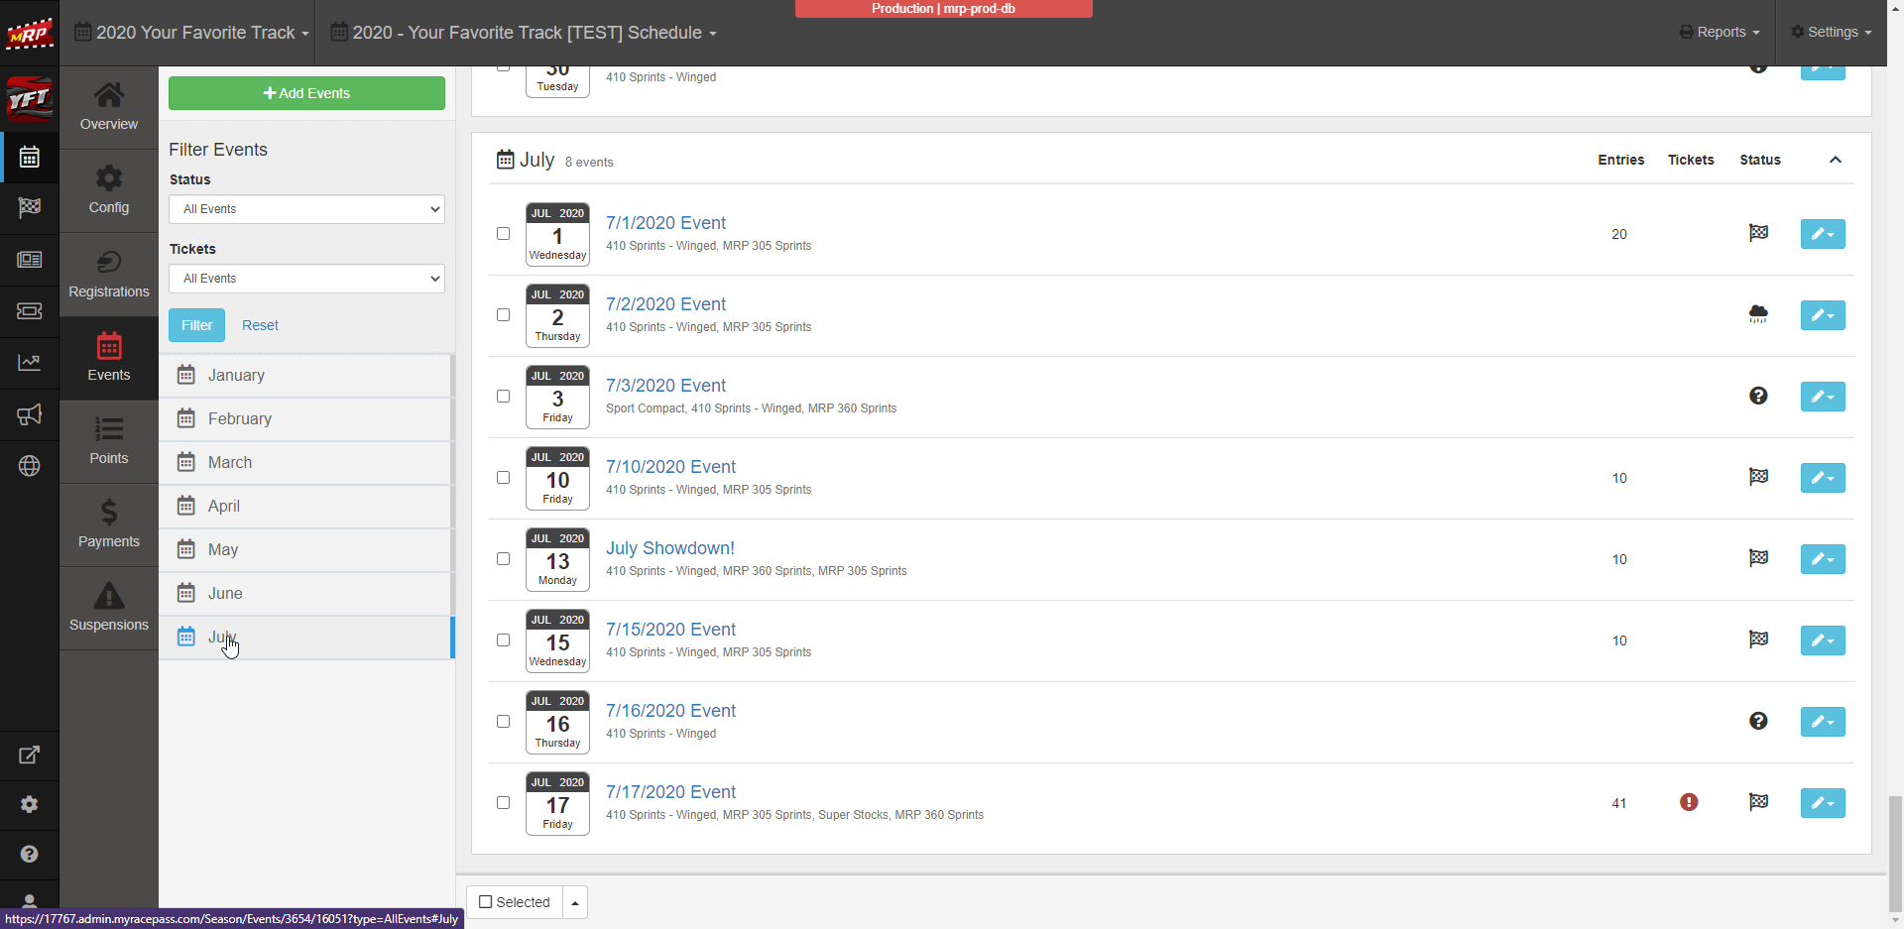Check the 7/1/2020 Event checkbox
The height and width of the screenshot is (929, 1904).
tap(504, 234)
